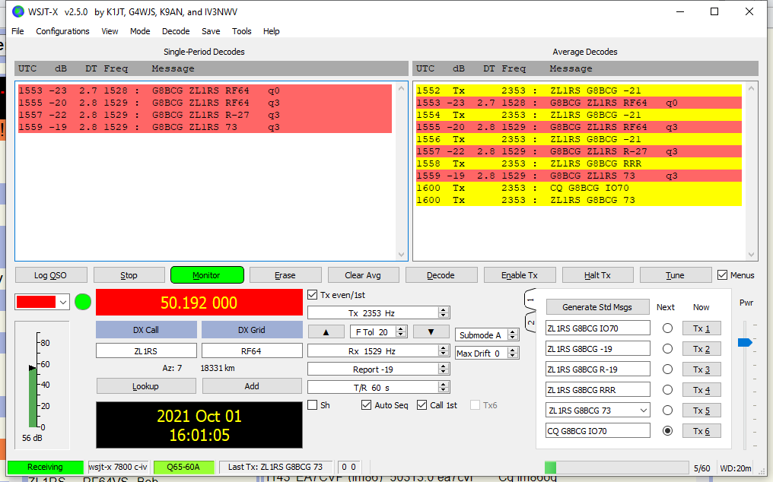Switch to message tab 1
The height and width of the screenshot is (482, 773).
pos(530,299)
